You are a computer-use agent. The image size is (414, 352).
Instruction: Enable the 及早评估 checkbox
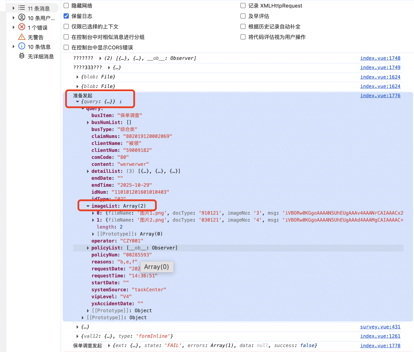[x=243, y=16]
